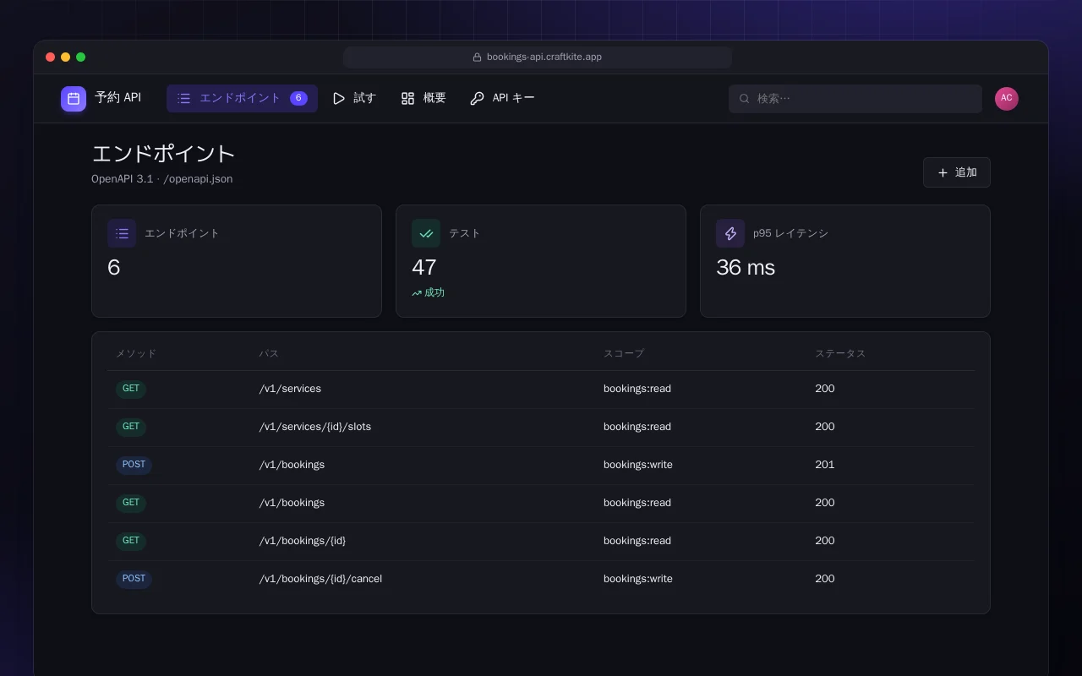
Task: Click bookings:read scope in /v1/services row
Action: coord(637,389)
